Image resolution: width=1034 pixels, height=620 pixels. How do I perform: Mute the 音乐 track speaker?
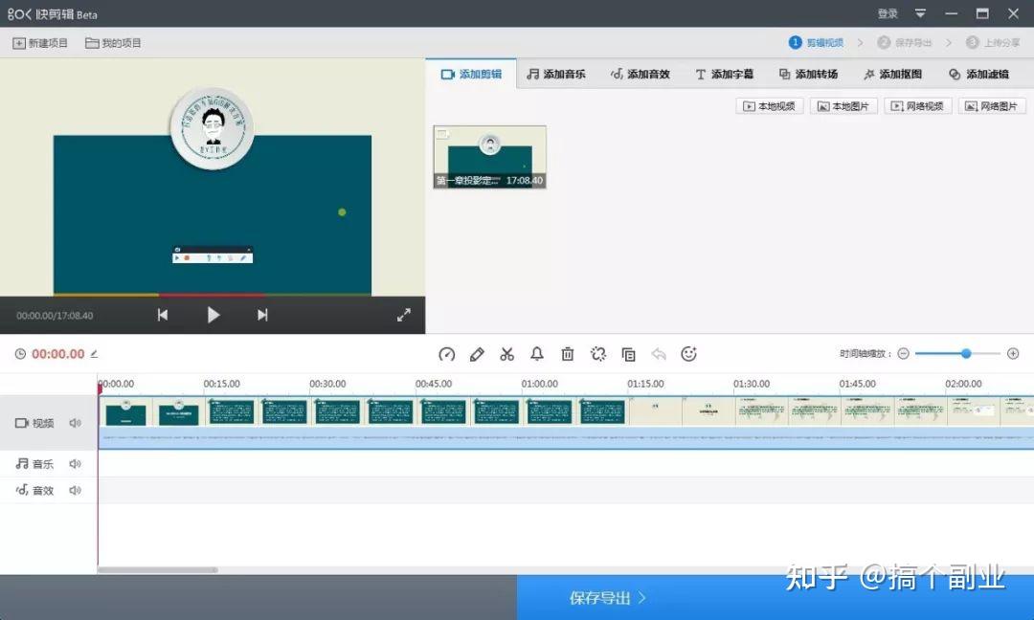[x=77, y=463]
